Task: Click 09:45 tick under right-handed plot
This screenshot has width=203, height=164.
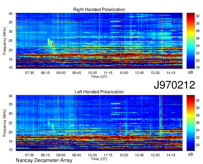Action: pos(76,73)
